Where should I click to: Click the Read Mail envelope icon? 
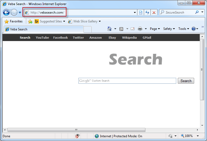133,29
